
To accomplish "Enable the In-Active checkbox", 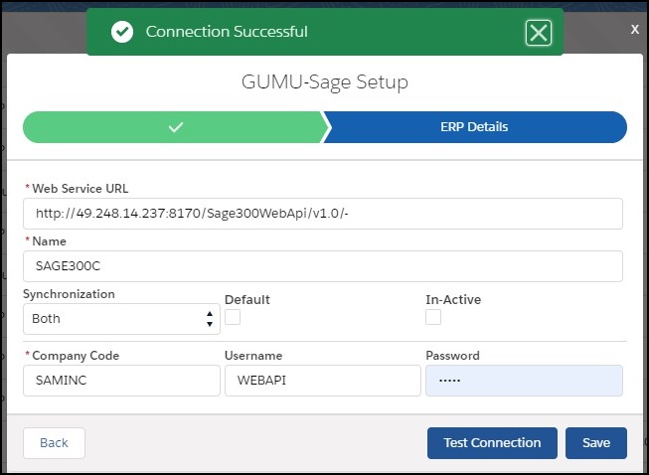I will pos(433,317).
